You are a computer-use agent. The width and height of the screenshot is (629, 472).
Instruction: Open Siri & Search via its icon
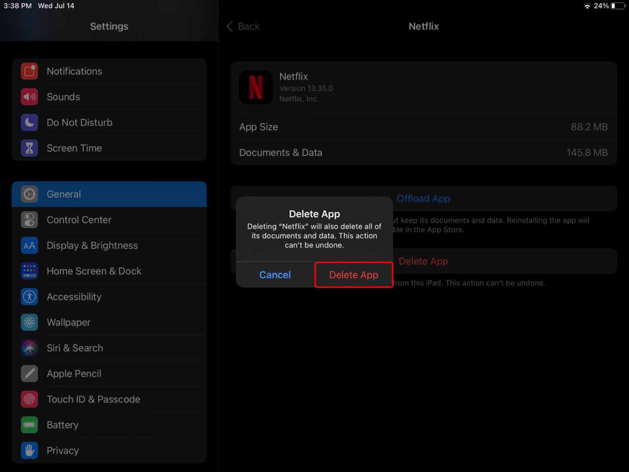point(29,348)
